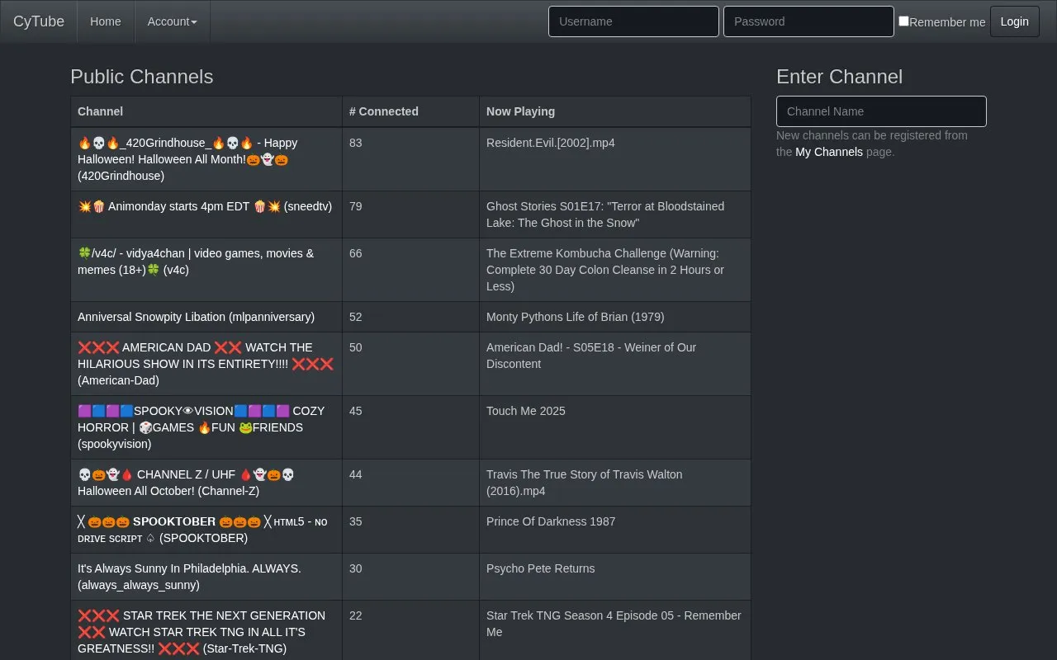Open Anniversal Snowpity Libation channel

coord(196,317)
